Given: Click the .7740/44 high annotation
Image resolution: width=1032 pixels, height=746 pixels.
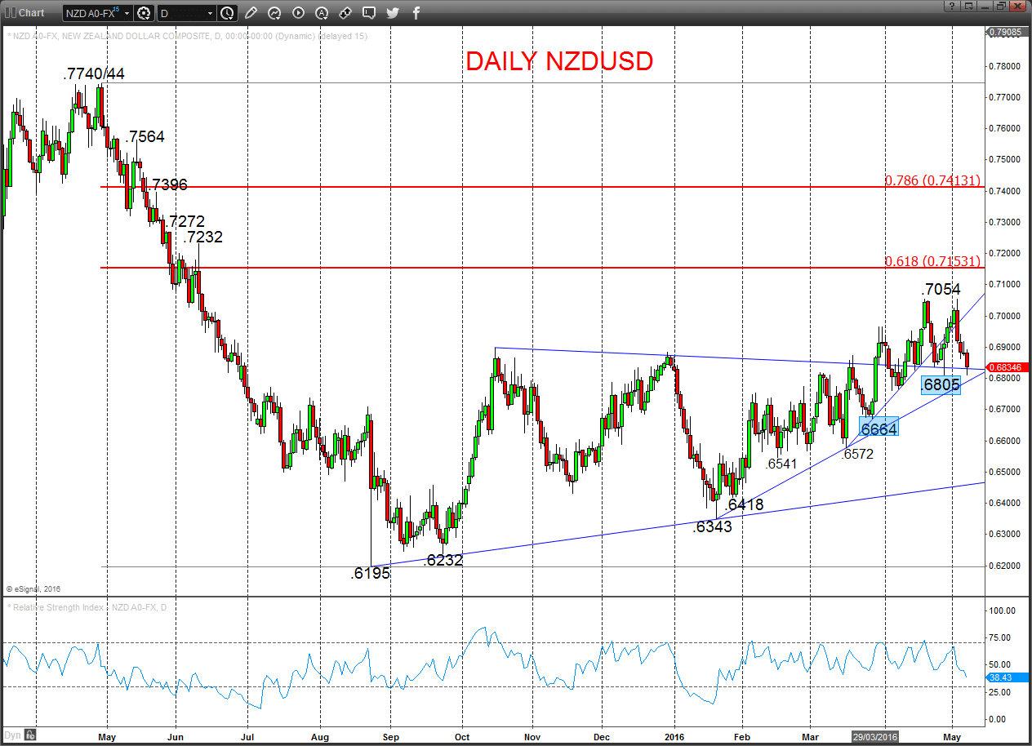Looking at the screenshot, I should (94, 74).
